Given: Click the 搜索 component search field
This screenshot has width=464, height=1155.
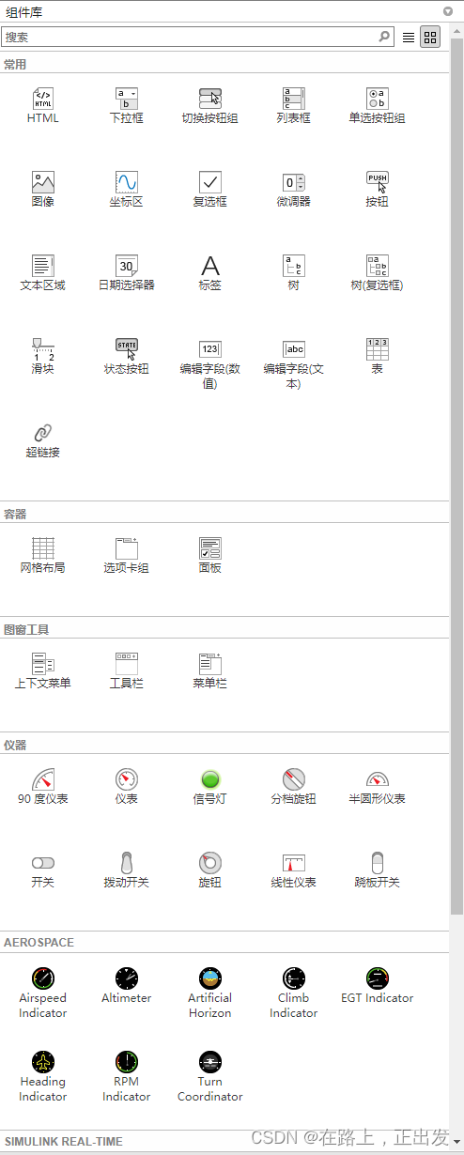Looking at the screenshot, I should [197, 37].
